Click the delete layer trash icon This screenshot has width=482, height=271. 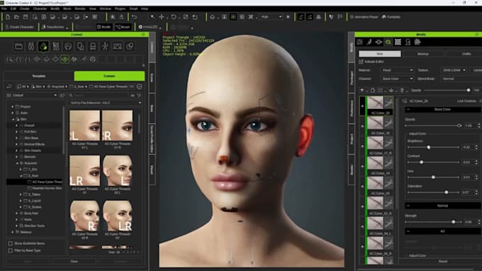tap(402, 91)
